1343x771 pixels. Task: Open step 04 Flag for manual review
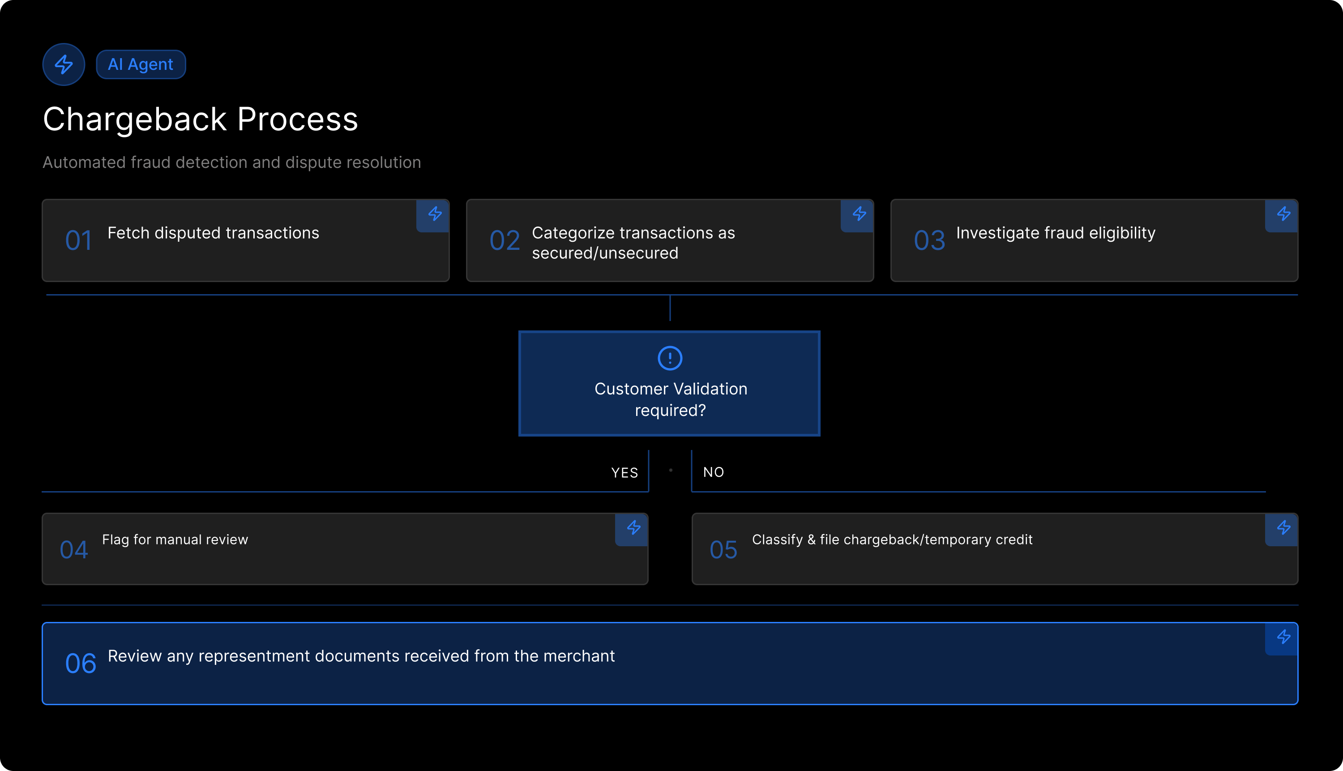(x=175, y=540)
